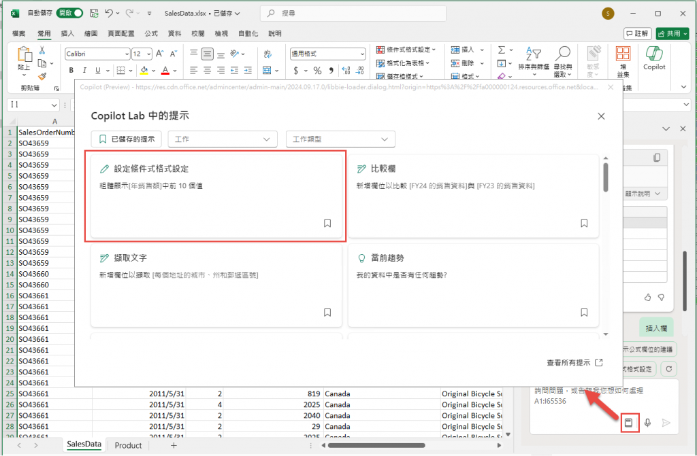Open the font size dropdown
The width and height of the screenshot is (697, 456).
pyautogui.click(x=148, y=54)
